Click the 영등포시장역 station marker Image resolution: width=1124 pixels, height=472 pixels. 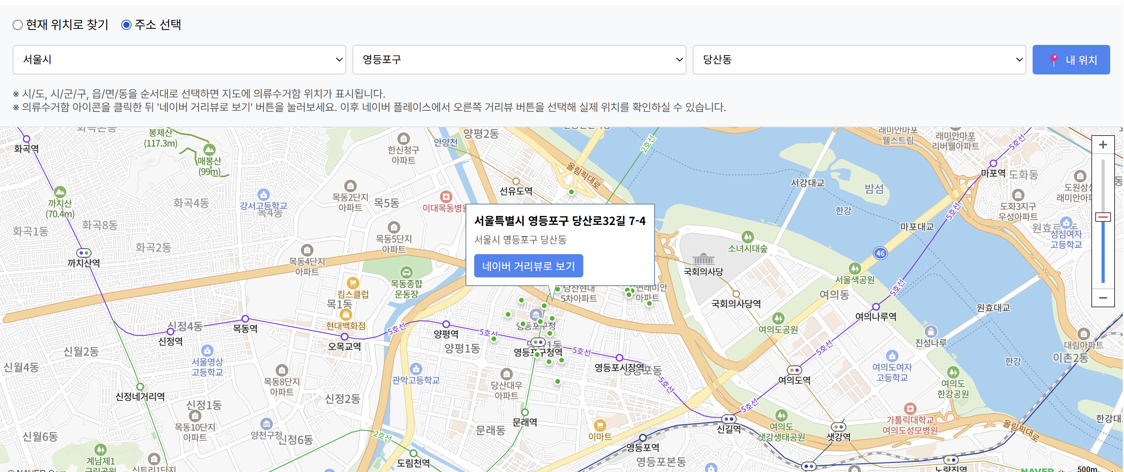(x=619, y=358)
